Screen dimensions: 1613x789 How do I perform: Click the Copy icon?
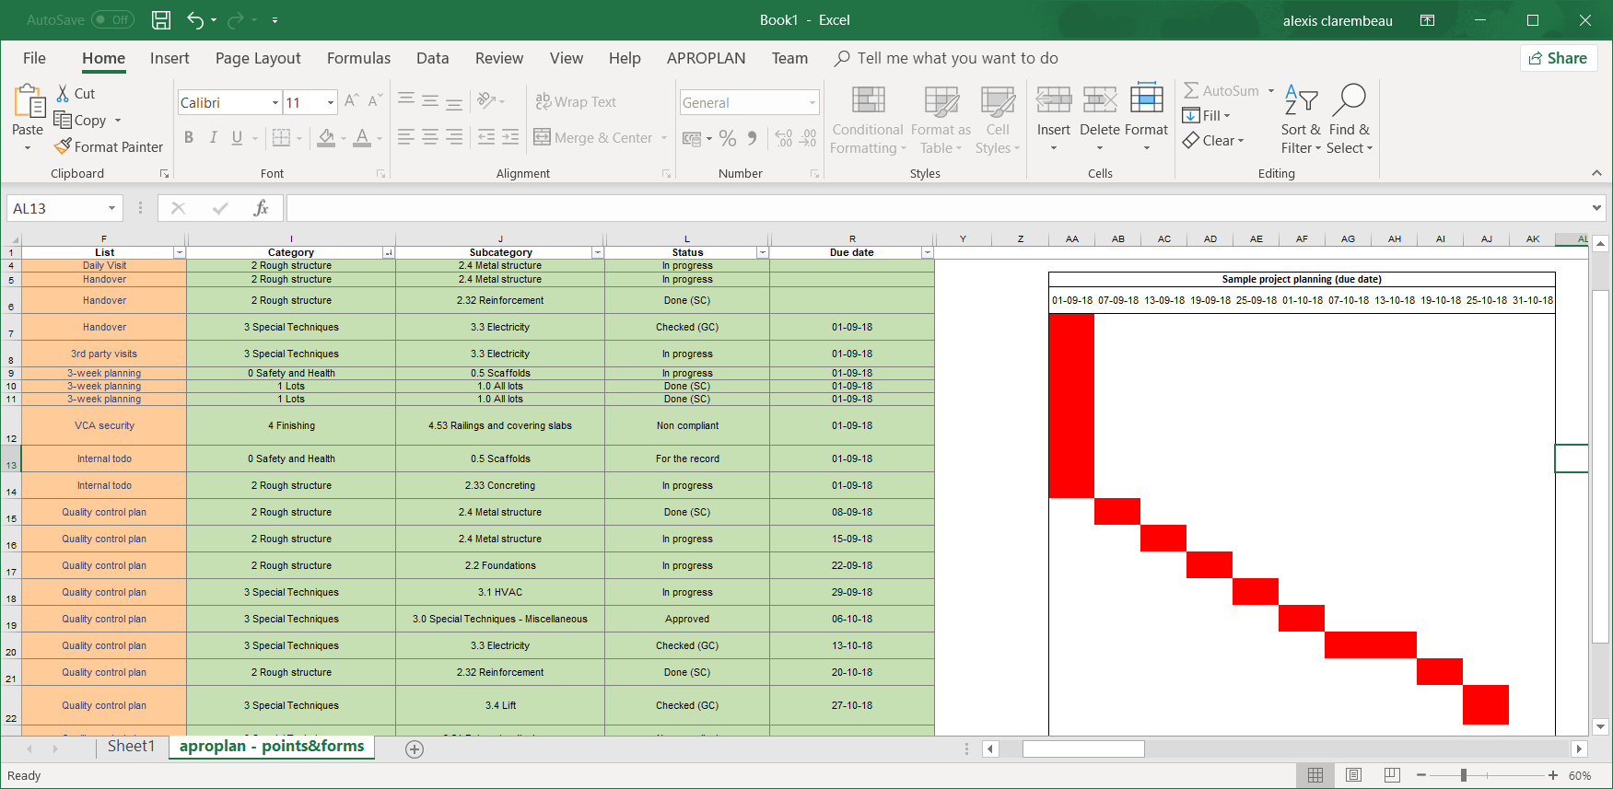[63, 120]
